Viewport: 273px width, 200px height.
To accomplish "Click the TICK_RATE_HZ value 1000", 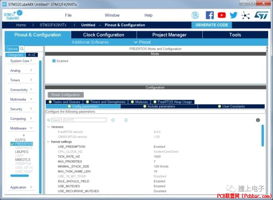I will pos(157,156).
